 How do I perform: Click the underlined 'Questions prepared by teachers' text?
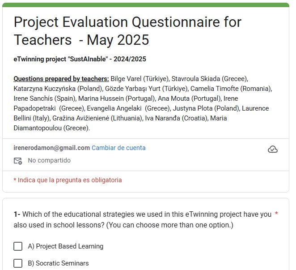tap(61, 79)
